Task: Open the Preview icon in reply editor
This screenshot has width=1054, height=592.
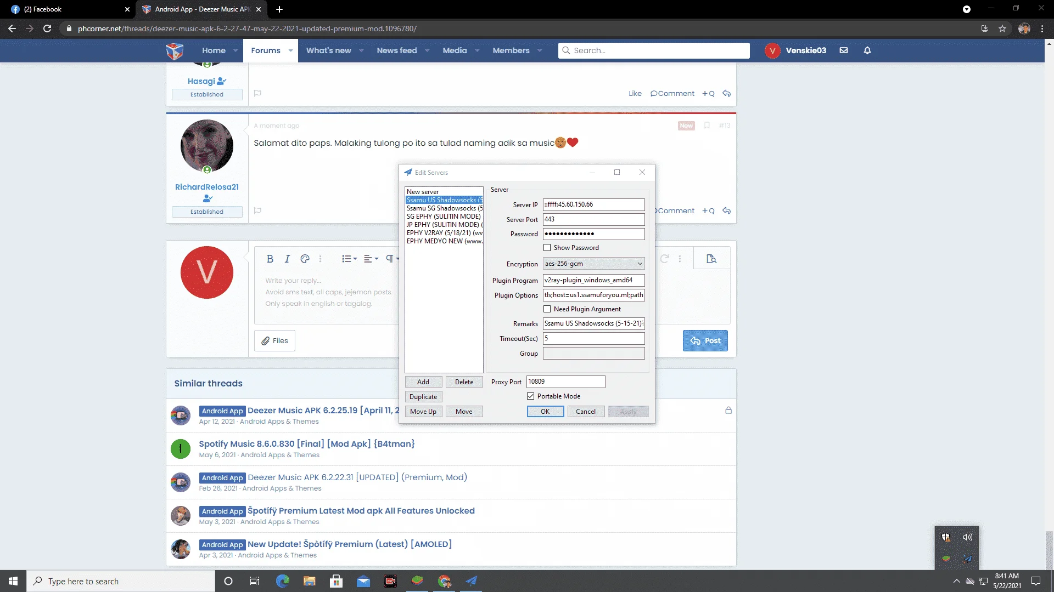Action: pyautogui.click(x=711, y=259)
